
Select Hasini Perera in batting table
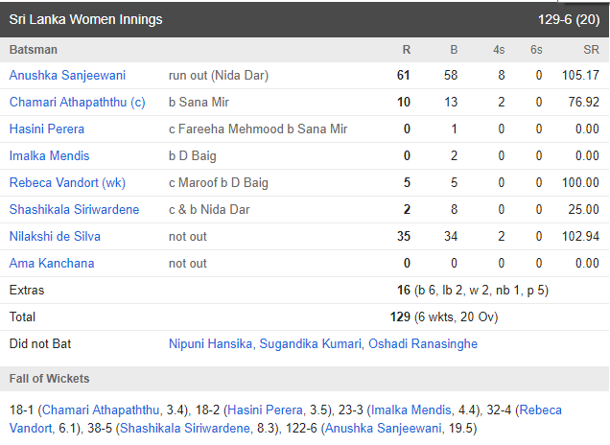(47, 129)
